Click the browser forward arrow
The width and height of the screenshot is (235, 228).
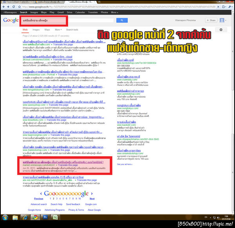click(x=8, y=7)
